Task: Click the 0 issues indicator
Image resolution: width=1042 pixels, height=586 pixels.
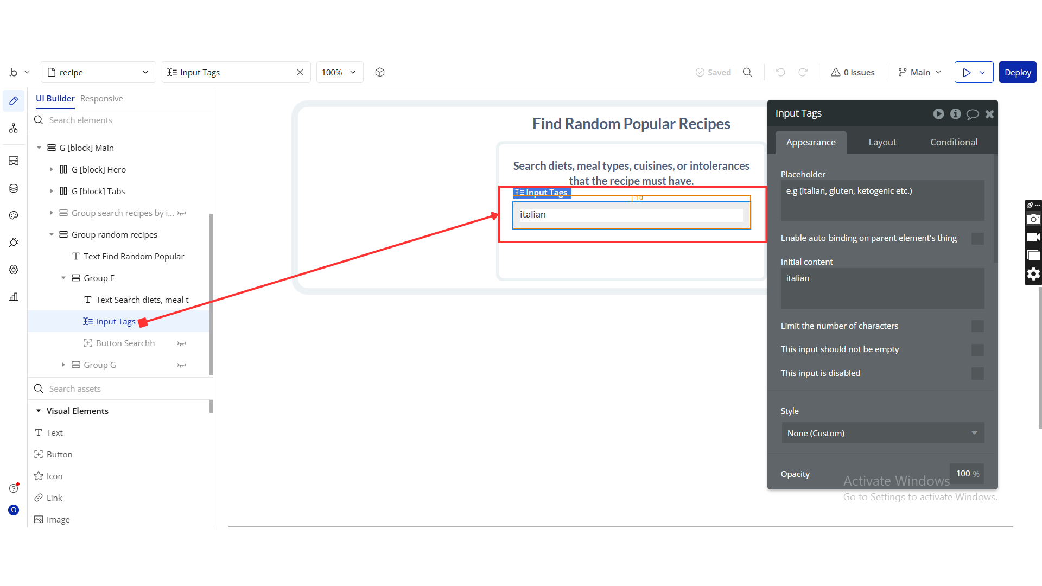Action: [853, 72]
